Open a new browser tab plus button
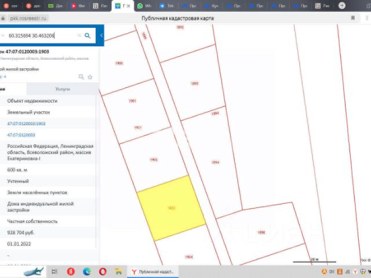The width and height of the screenshot is (371, 278). 341,5
